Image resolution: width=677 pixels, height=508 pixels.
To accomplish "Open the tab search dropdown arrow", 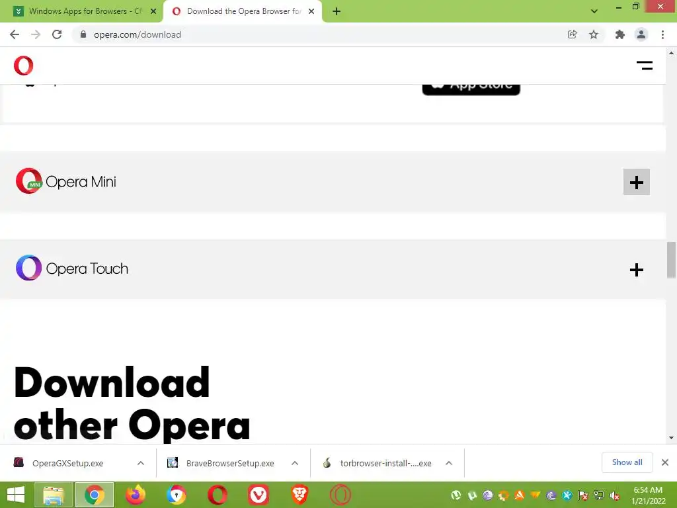I will pyautogui.click(x=594, y=11).
